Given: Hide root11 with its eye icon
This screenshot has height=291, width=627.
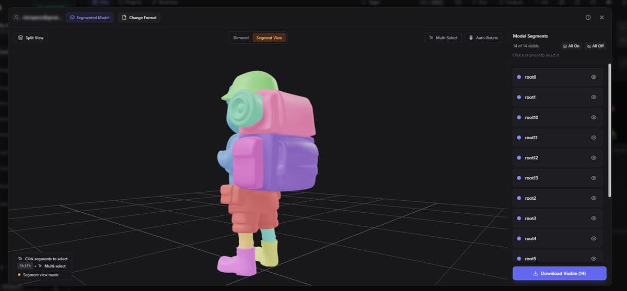Looking at the screenshot, I should tap(594, 138).
